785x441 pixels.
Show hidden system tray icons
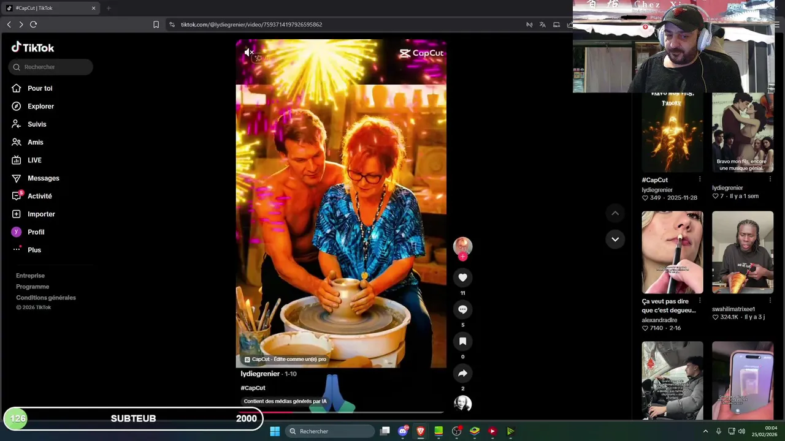(705, 431)
